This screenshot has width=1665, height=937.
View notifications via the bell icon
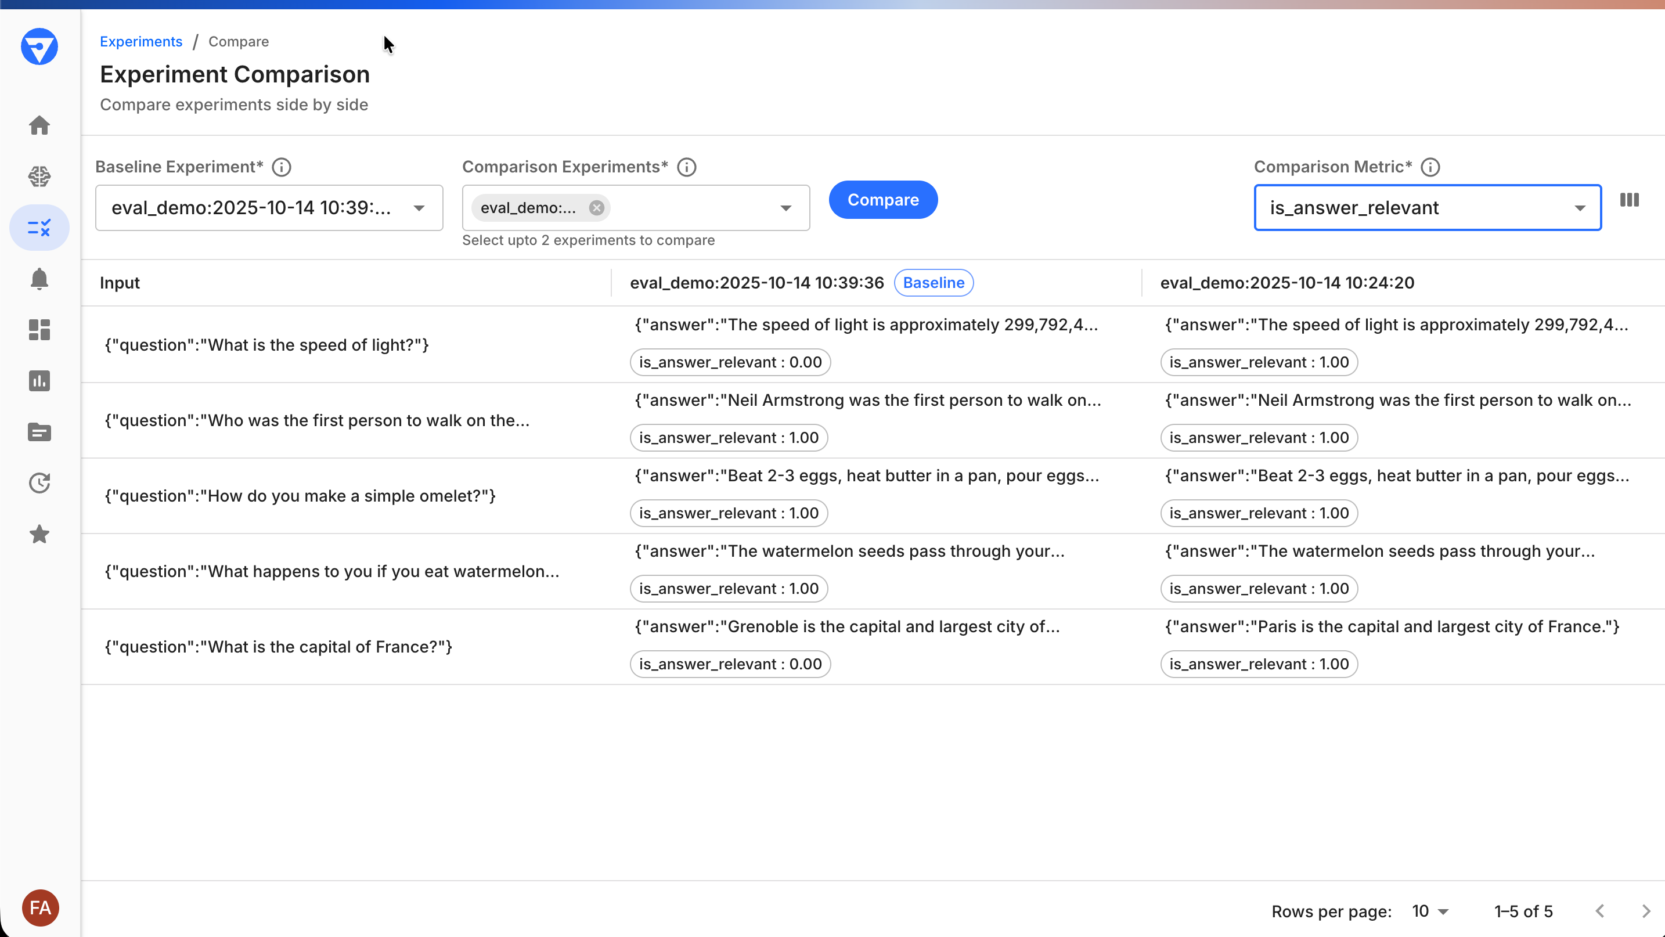click(x=39, y=279)
